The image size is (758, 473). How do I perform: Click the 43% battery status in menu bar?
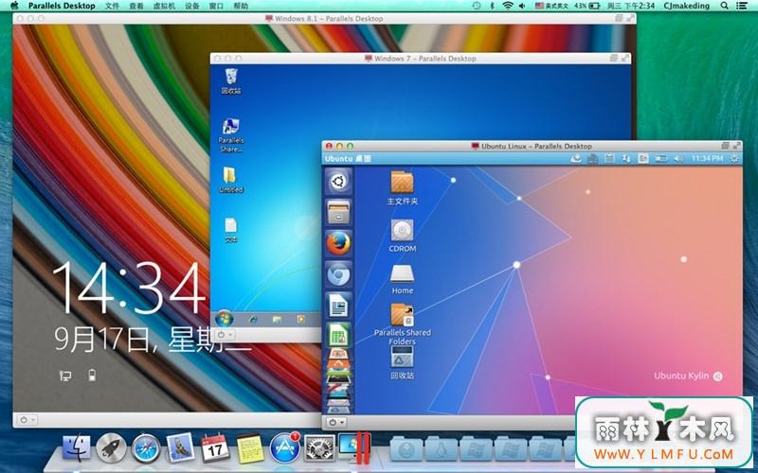(x=587, y=6)
